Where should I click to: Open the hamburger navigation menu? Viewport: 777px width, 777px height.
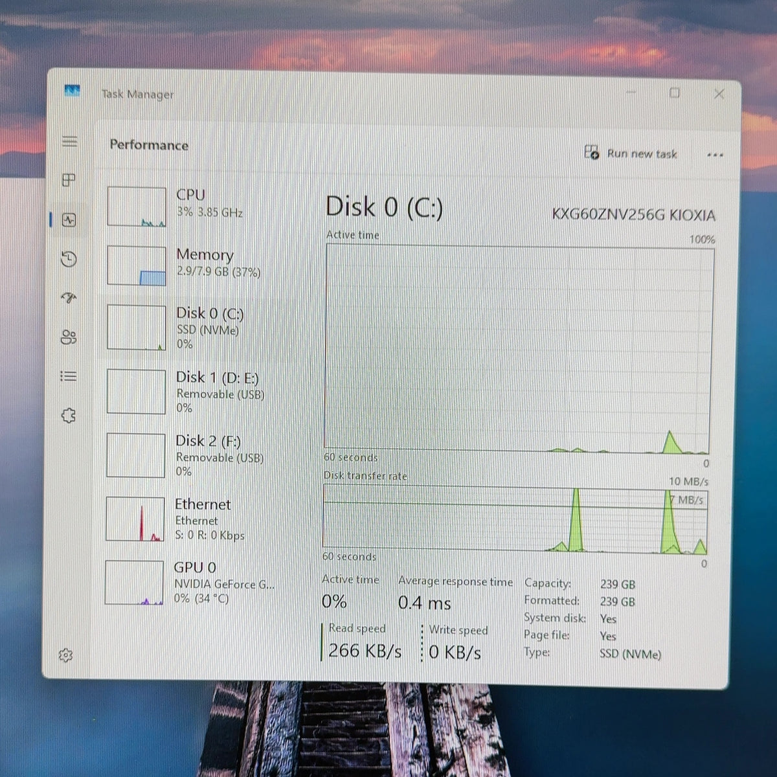69,141
